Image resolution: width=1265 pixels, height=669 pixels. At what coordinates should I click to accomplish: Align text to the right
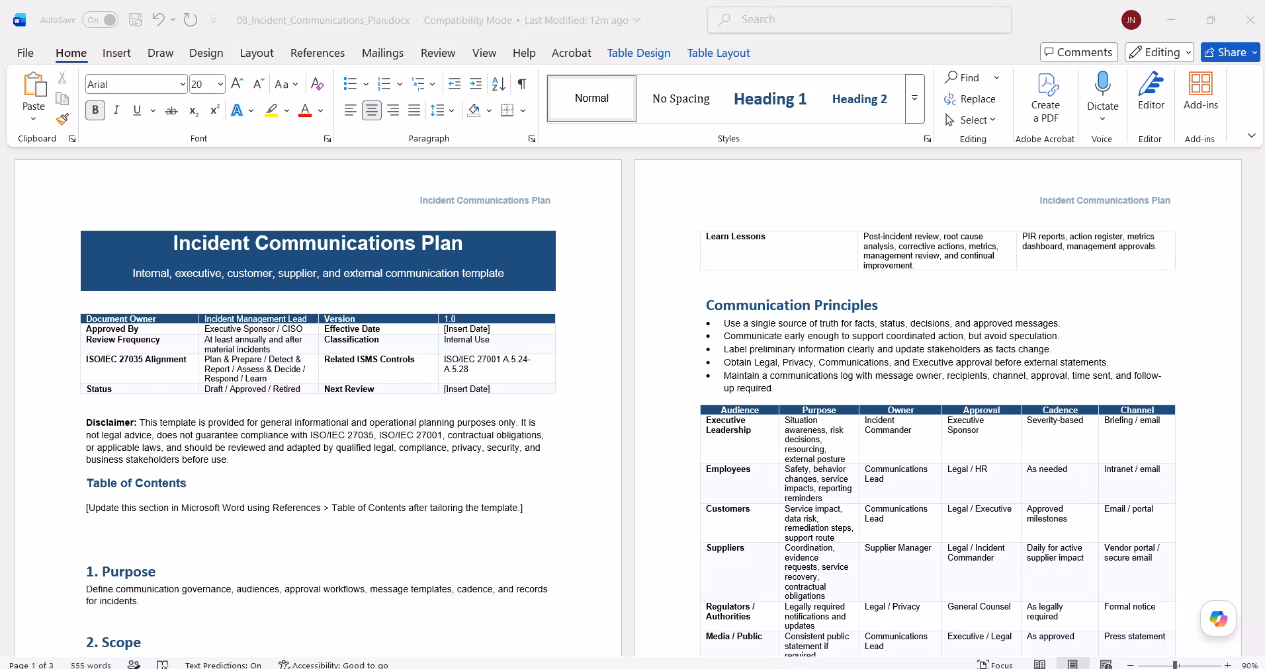(x=393, y=110)
